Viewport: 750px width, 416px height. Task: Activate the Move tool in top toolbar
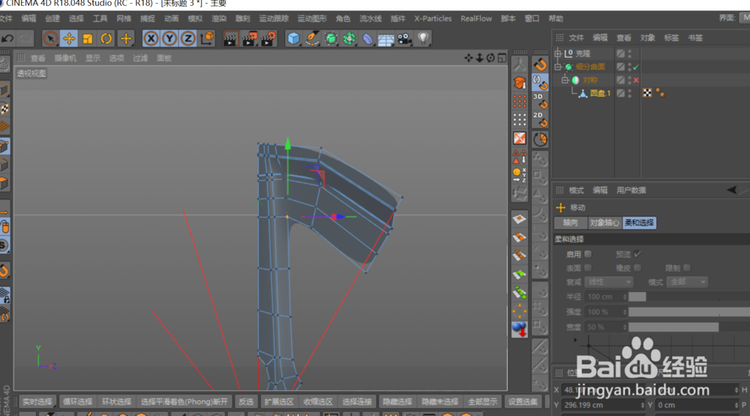pos(69,39)
